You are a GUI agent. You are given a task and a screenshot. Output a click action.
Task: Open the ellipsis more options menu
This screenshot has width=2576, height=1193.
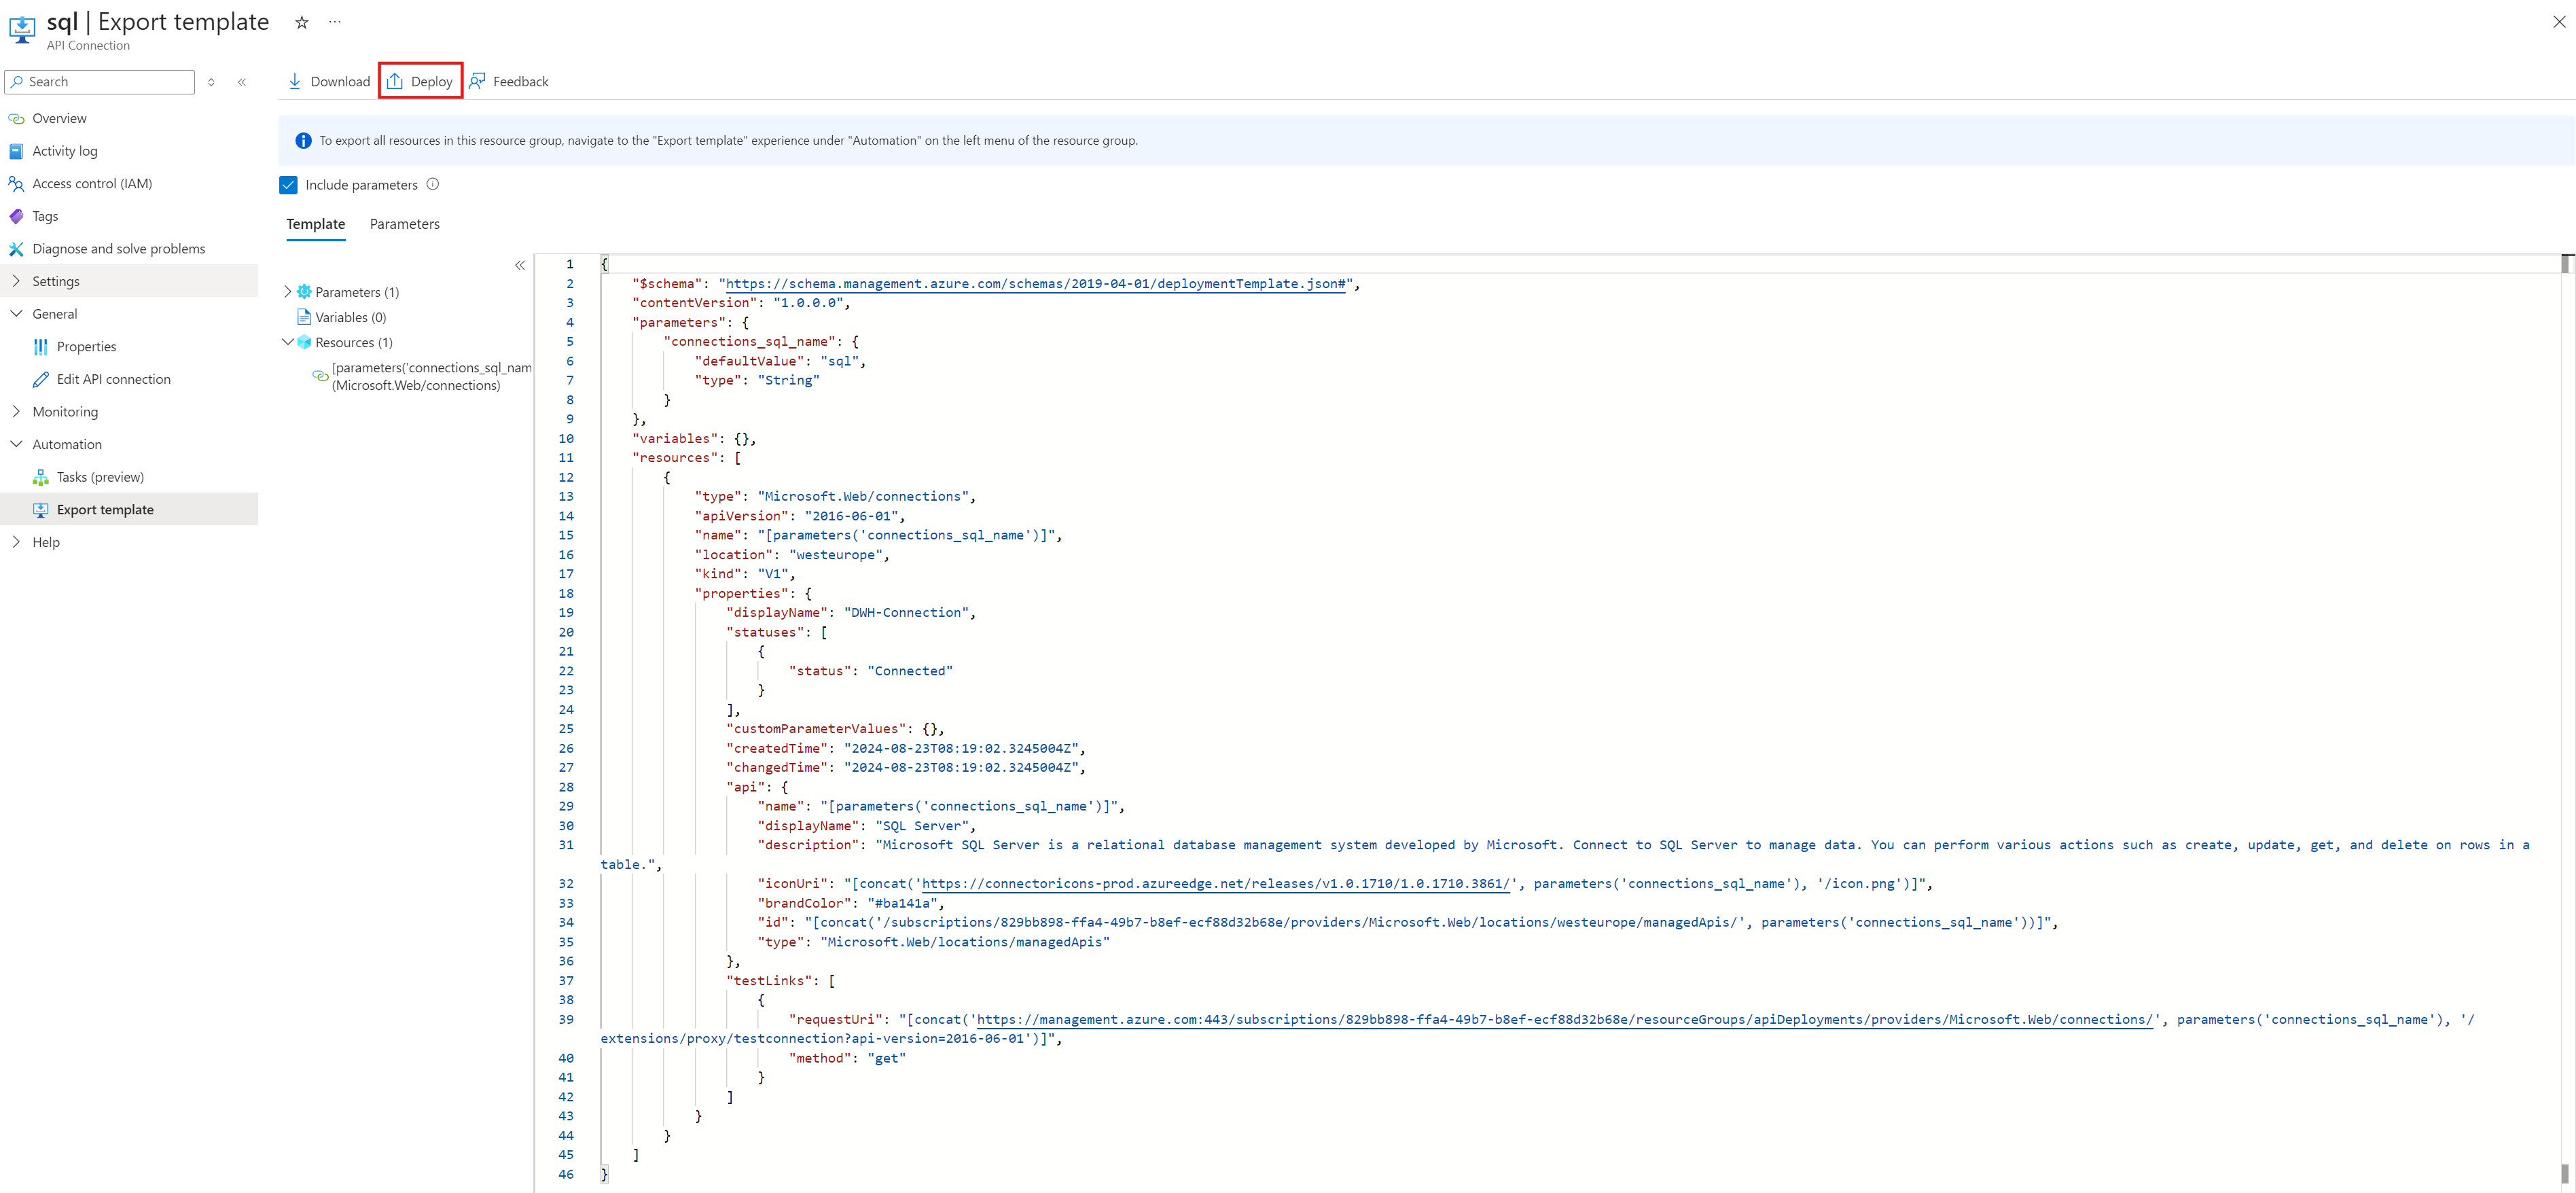tap(335, 22)
